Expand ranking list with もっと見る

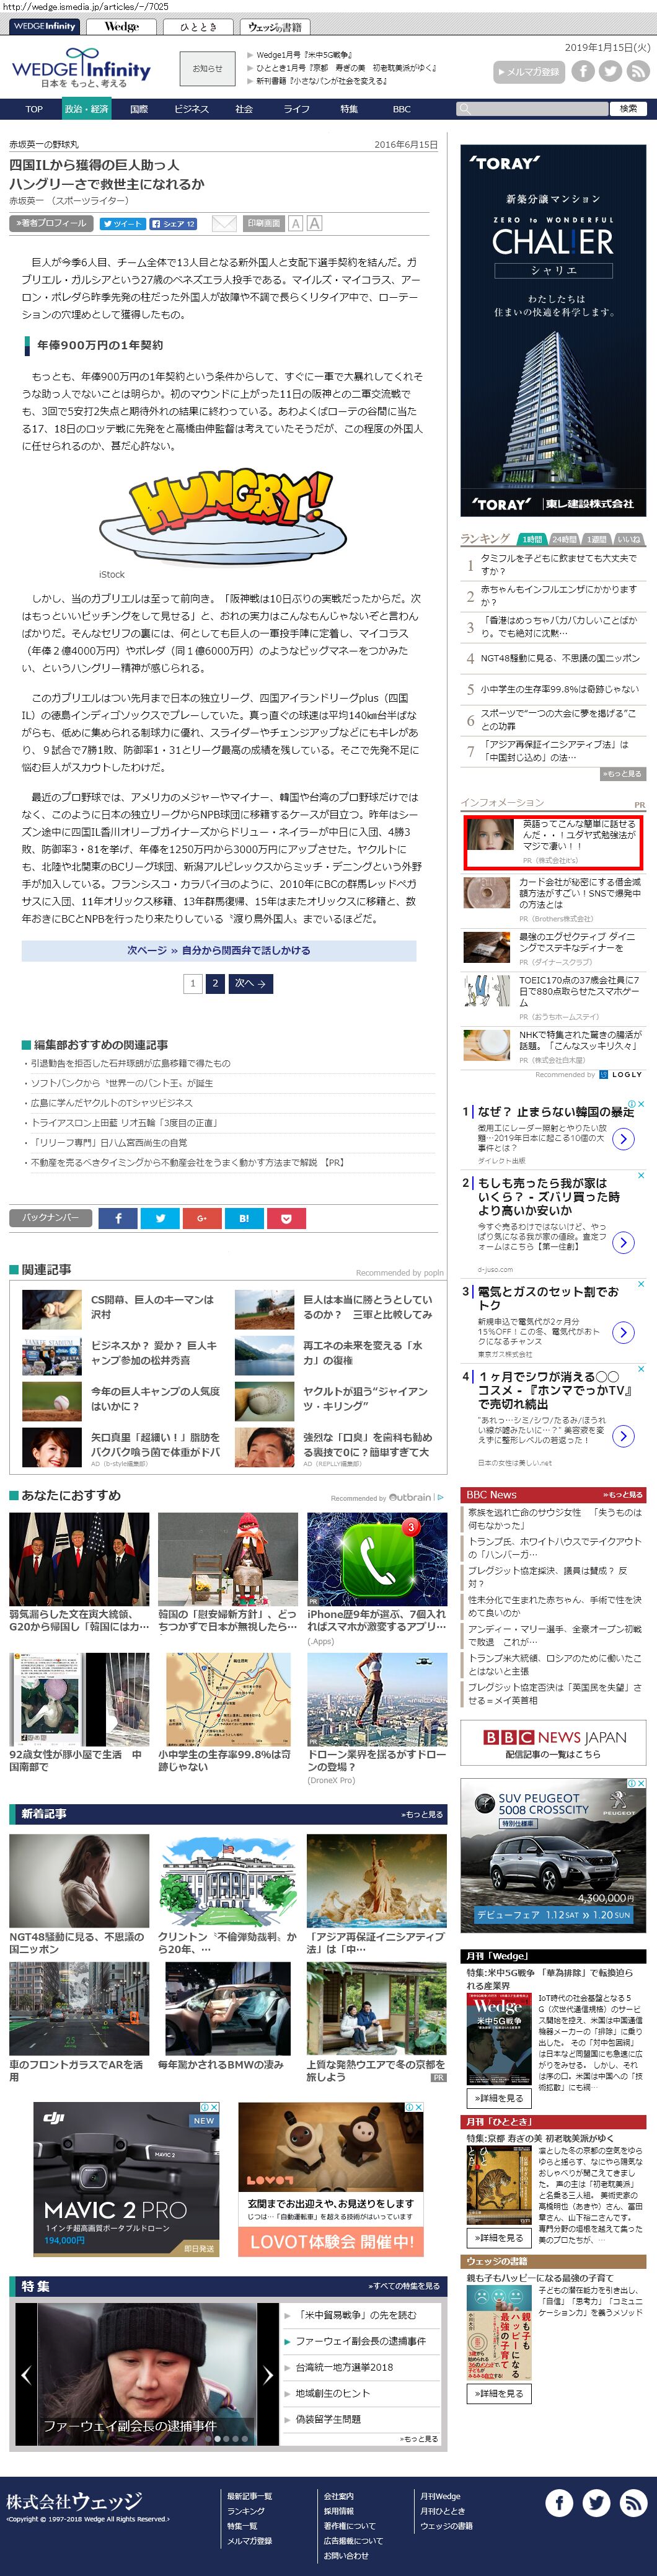coord(622,773)
